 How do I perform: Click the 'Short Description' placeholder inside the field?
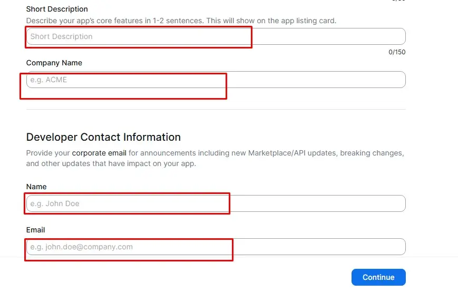coord(61,36)
